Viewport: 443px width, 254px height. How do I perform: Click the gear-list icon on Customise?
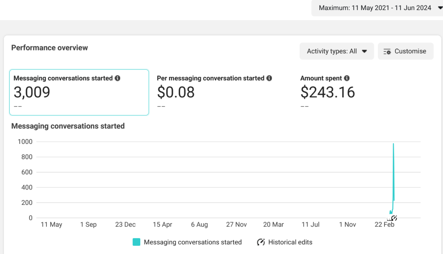click(x=387, y=51)
